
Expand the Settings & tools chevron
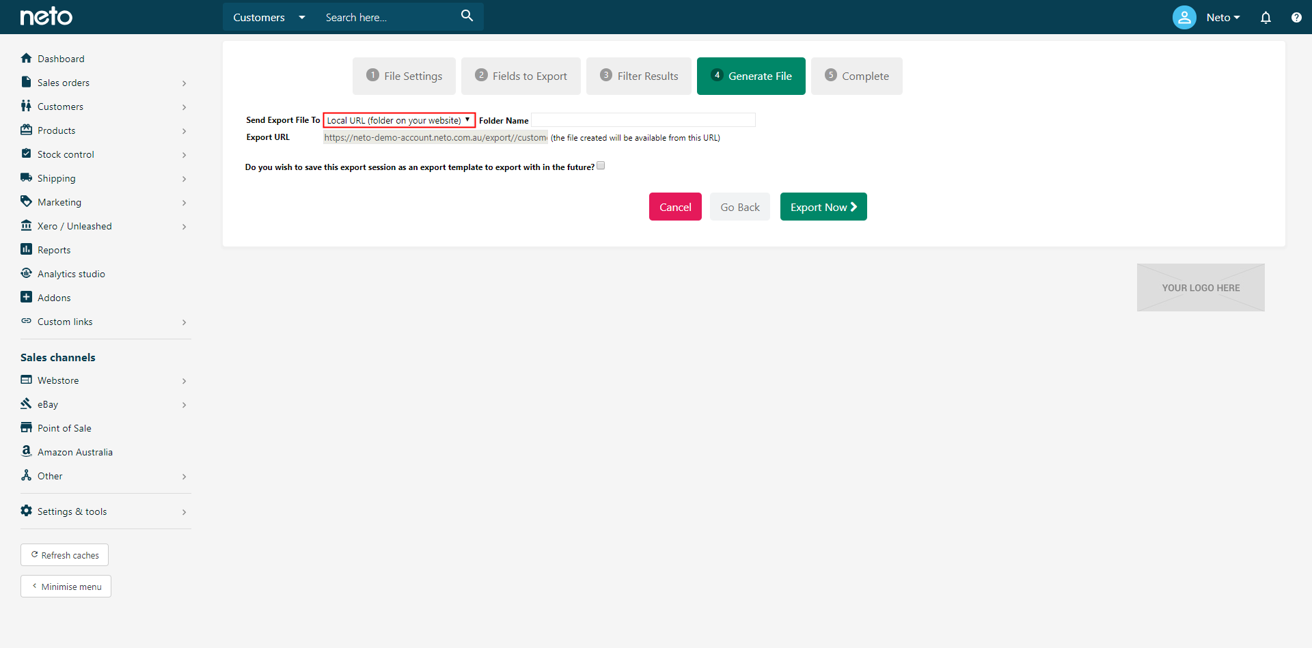[x=184, y=512]
